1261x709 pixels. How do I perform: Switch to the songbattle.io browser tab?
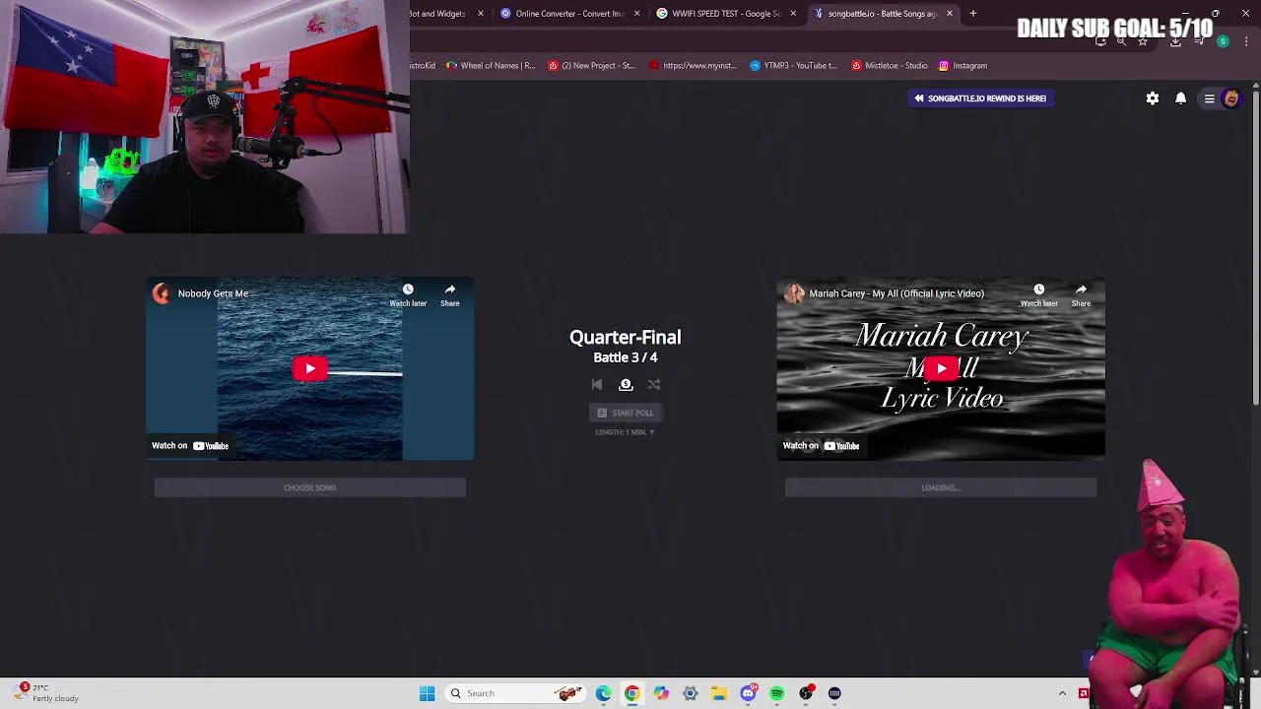(881, 14)
